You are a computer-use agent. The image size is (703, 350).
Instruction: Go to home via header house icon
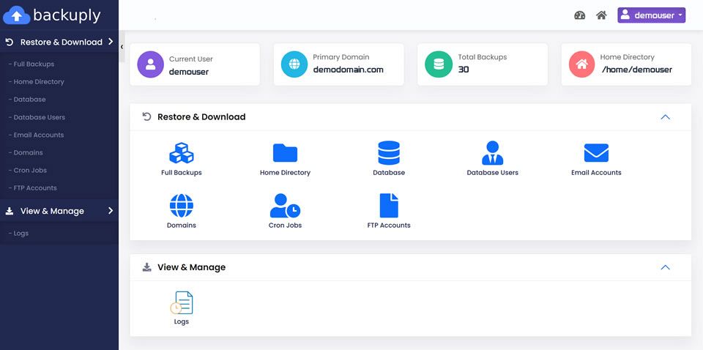[601, 15]
